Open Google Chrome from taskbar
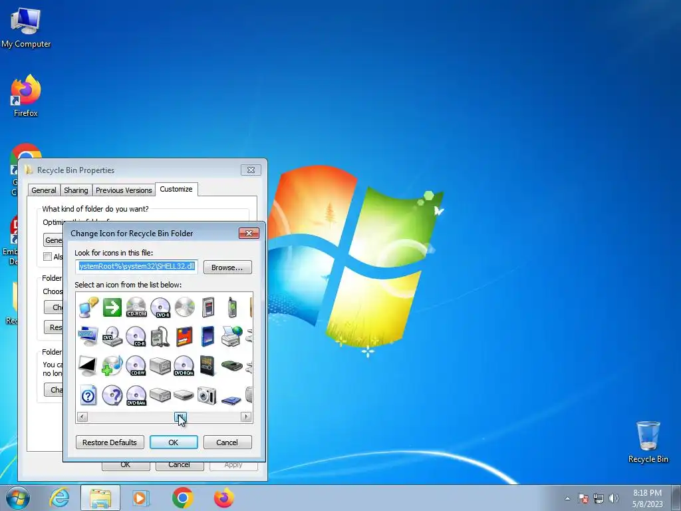Screen dimensions: 681x511 (x=183, y=498)
